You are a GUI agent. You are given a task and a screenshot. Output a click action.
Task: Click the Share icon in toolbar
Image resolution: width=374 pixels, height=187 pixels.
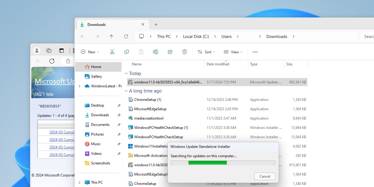170,52
